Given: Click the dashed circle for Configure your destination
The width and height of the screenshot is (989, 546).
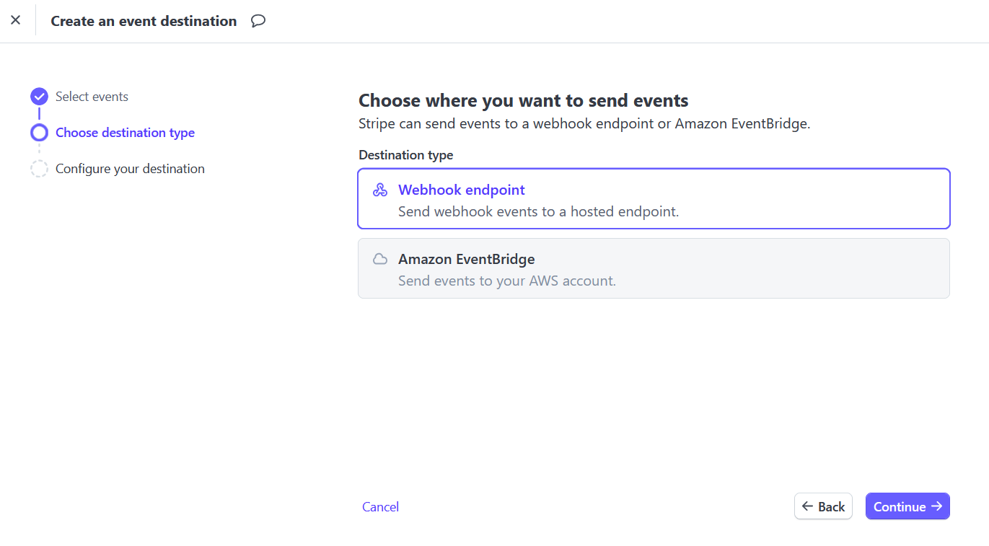Looking at the screenshot, I should (39, 169).
